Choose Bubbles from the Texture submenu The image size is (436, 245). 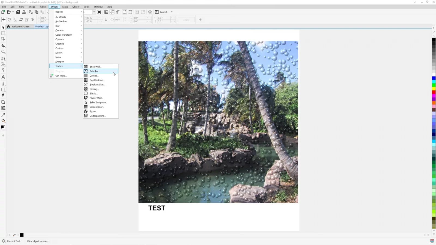click(94, 71)
